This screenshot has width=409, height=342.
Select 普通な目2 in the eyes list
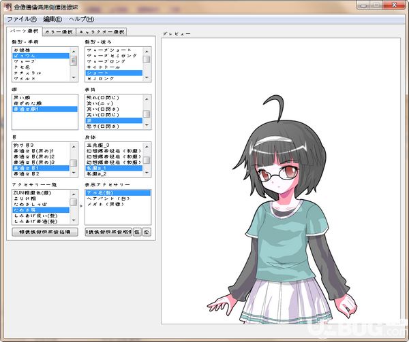pos(41,174)
